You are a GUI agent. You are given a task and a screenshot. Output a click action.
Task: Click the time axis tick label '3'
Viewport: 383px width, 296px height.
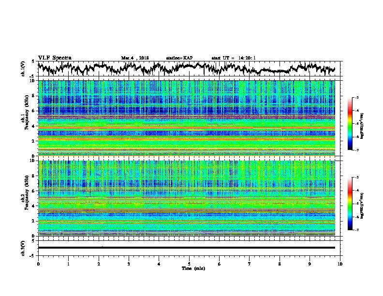(129, 264)
